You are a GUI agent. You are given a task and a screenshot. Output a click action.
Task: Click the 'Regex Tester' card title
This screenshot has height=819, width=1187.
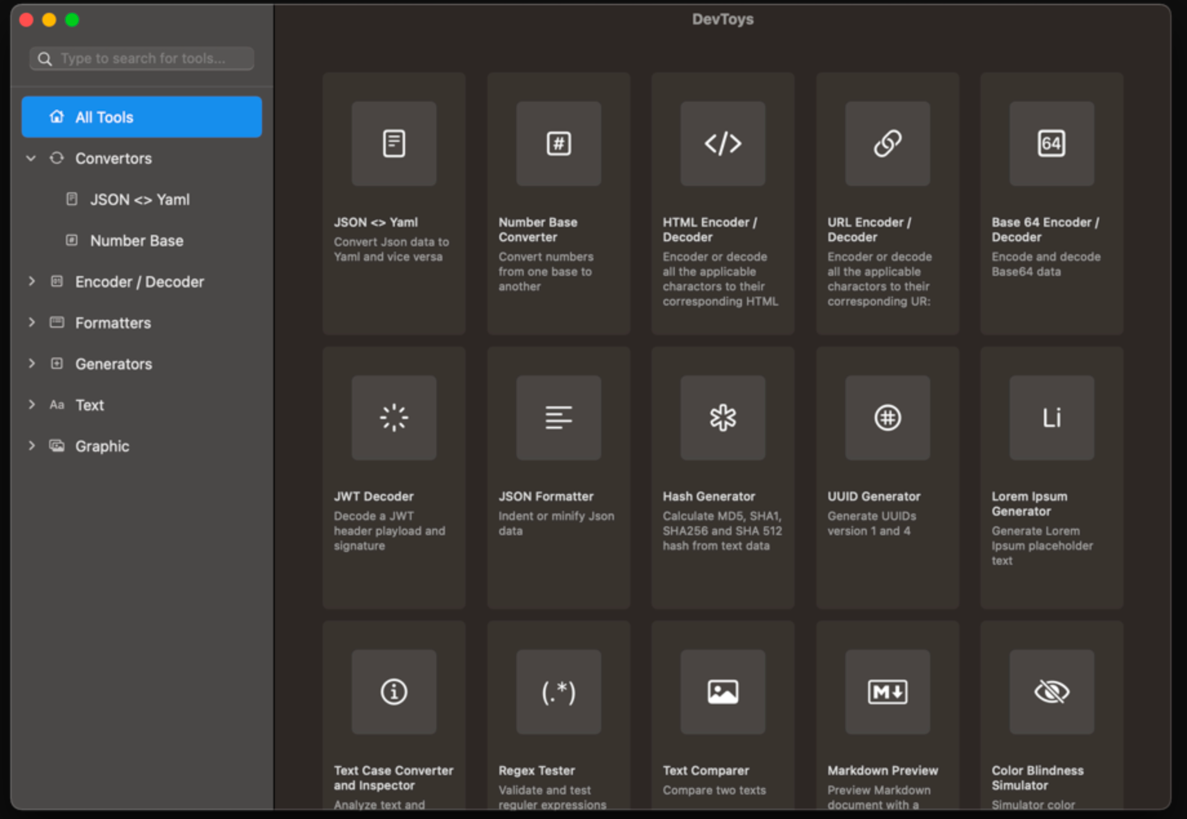point(537,771)
